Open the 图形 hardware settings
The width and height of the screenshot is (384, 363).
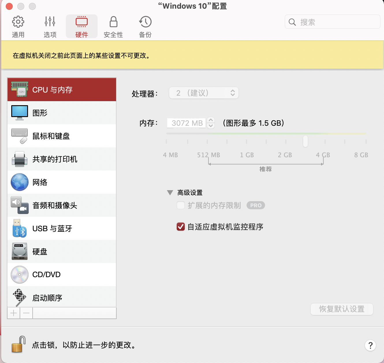[x=19, y=113]
